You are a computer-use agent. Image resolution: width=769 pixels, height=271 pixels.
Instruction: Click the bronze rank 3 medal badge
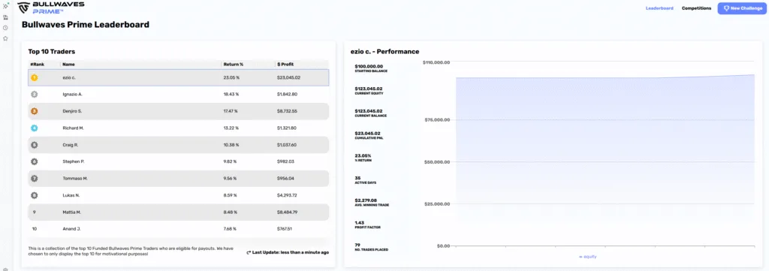click(35, 111)
